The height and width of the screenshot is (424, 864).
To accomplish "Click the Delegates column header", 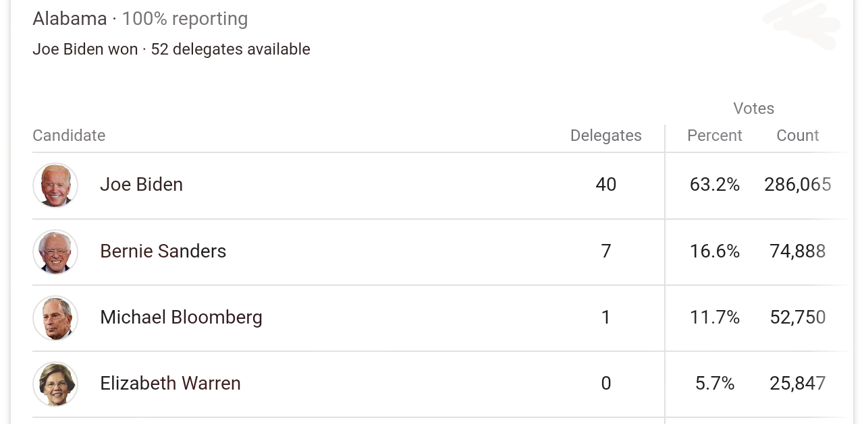I will [605, 135].
